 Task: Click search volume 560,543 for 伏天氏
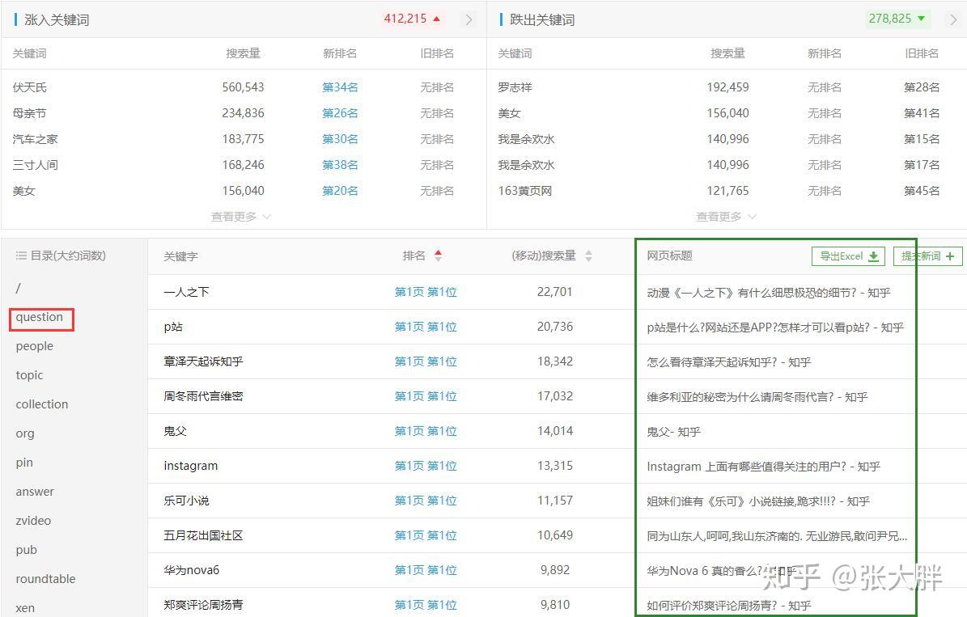point(243,87)
